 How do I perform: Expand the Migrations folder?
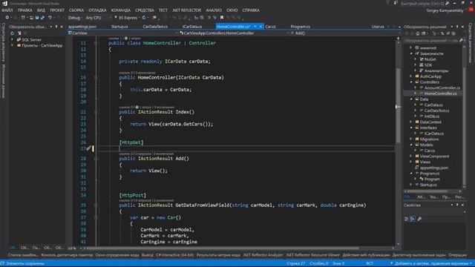point(411,139)
